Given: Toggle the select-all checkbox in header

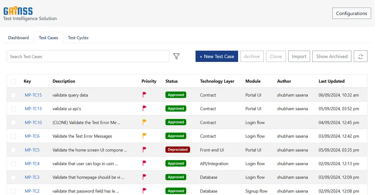Looking at the screenshot, I should pyautogui.click(x=13, y=81).
